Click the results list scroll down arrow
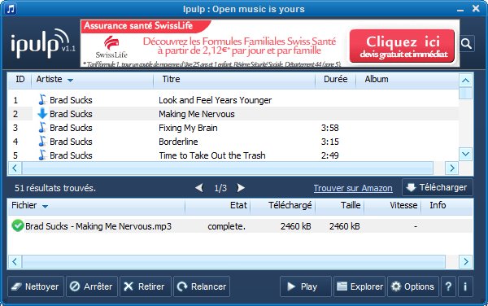 [x=465, y=154]
